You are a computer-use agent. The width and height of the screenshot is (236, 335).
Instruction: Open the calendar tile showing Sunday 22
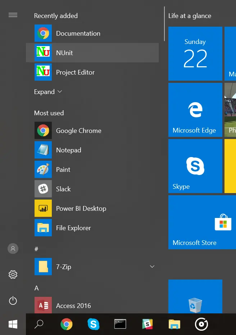195,54
